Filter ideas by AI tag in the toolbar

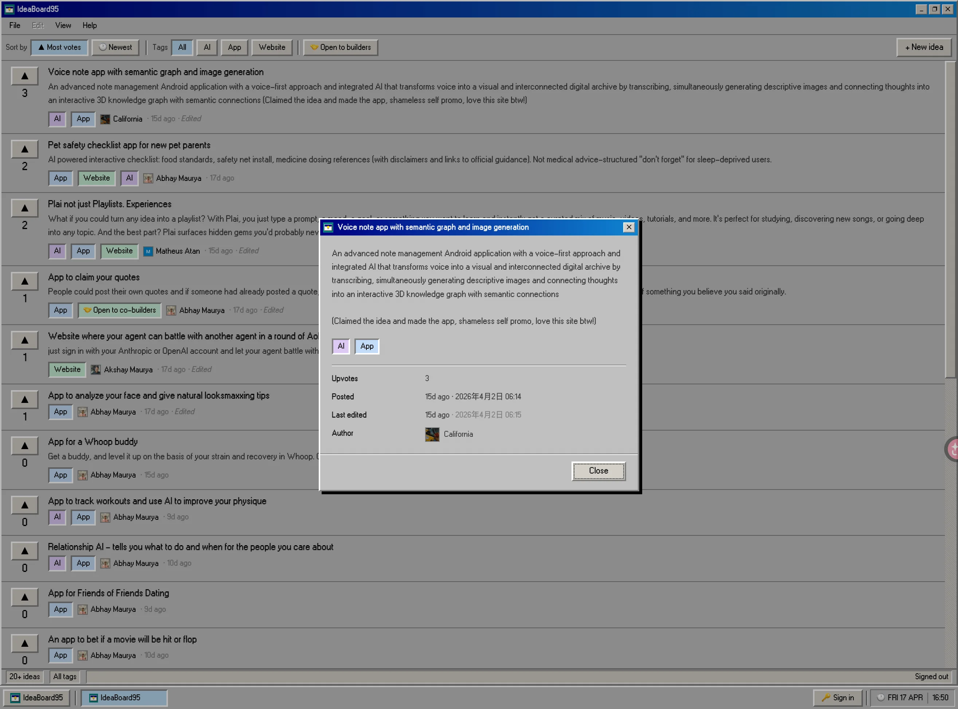207,47
